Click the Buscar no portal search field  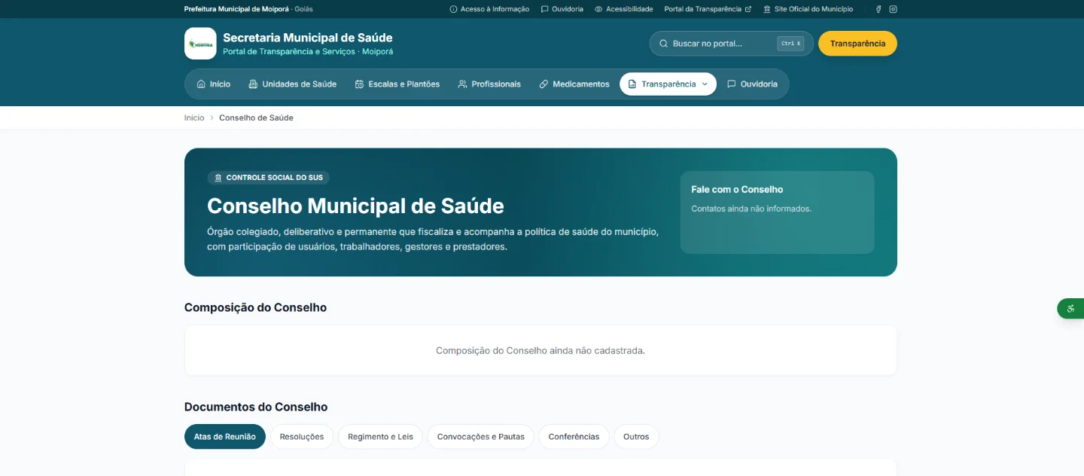(731, 44)
